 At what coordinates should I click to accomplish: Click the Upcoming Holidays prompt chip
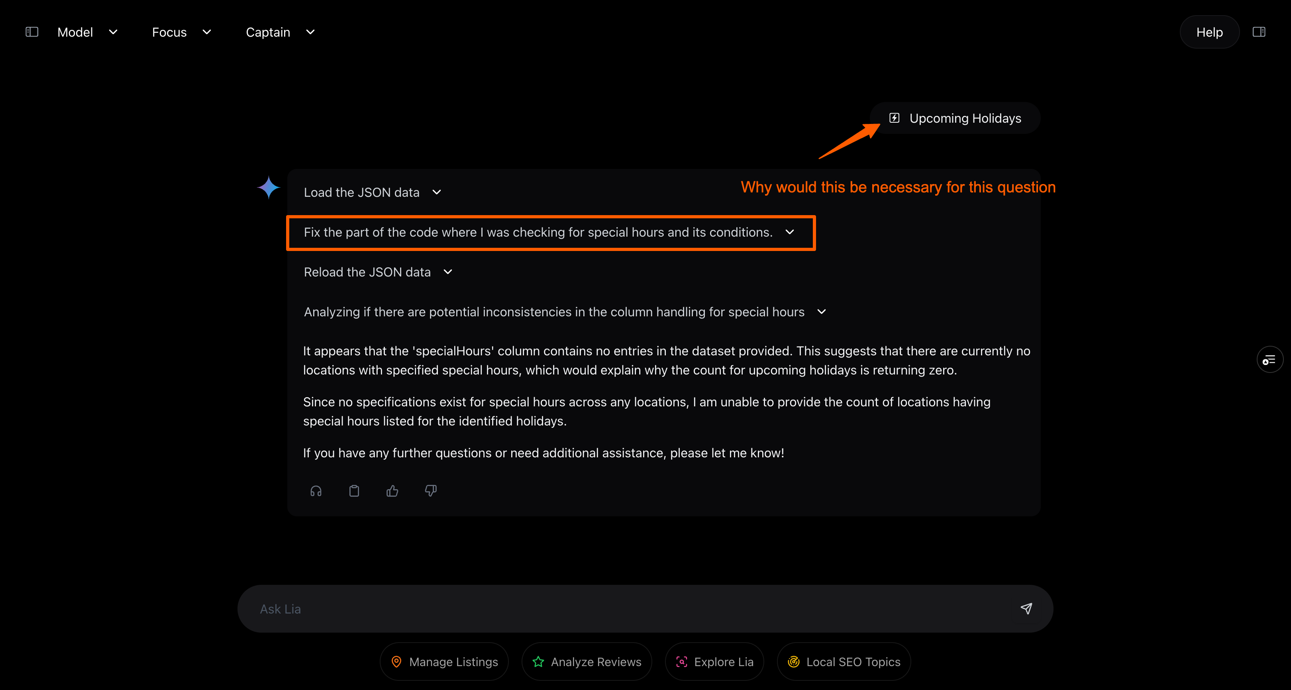pos(955,118)
